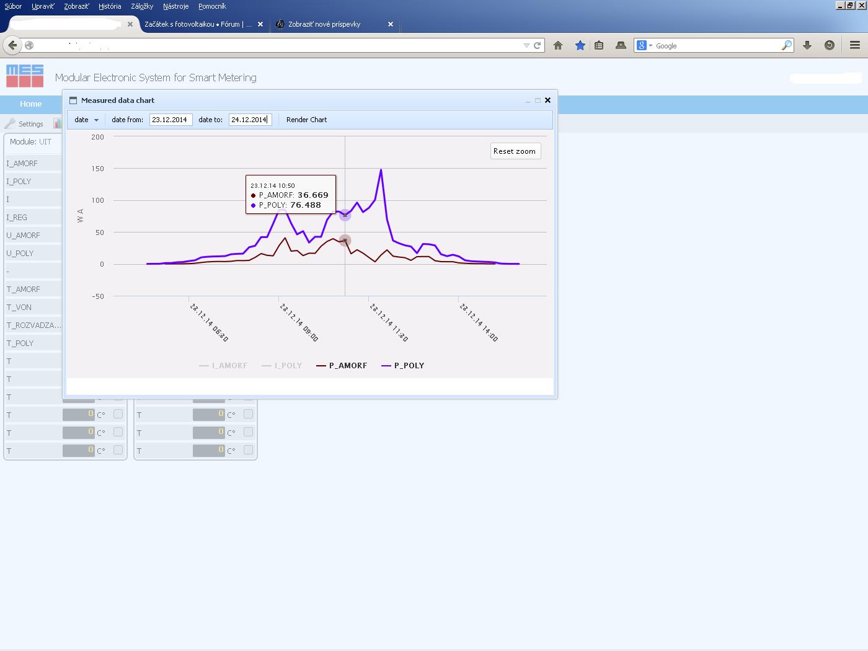Open the browser downloads arrow

(x=807, y=45)
